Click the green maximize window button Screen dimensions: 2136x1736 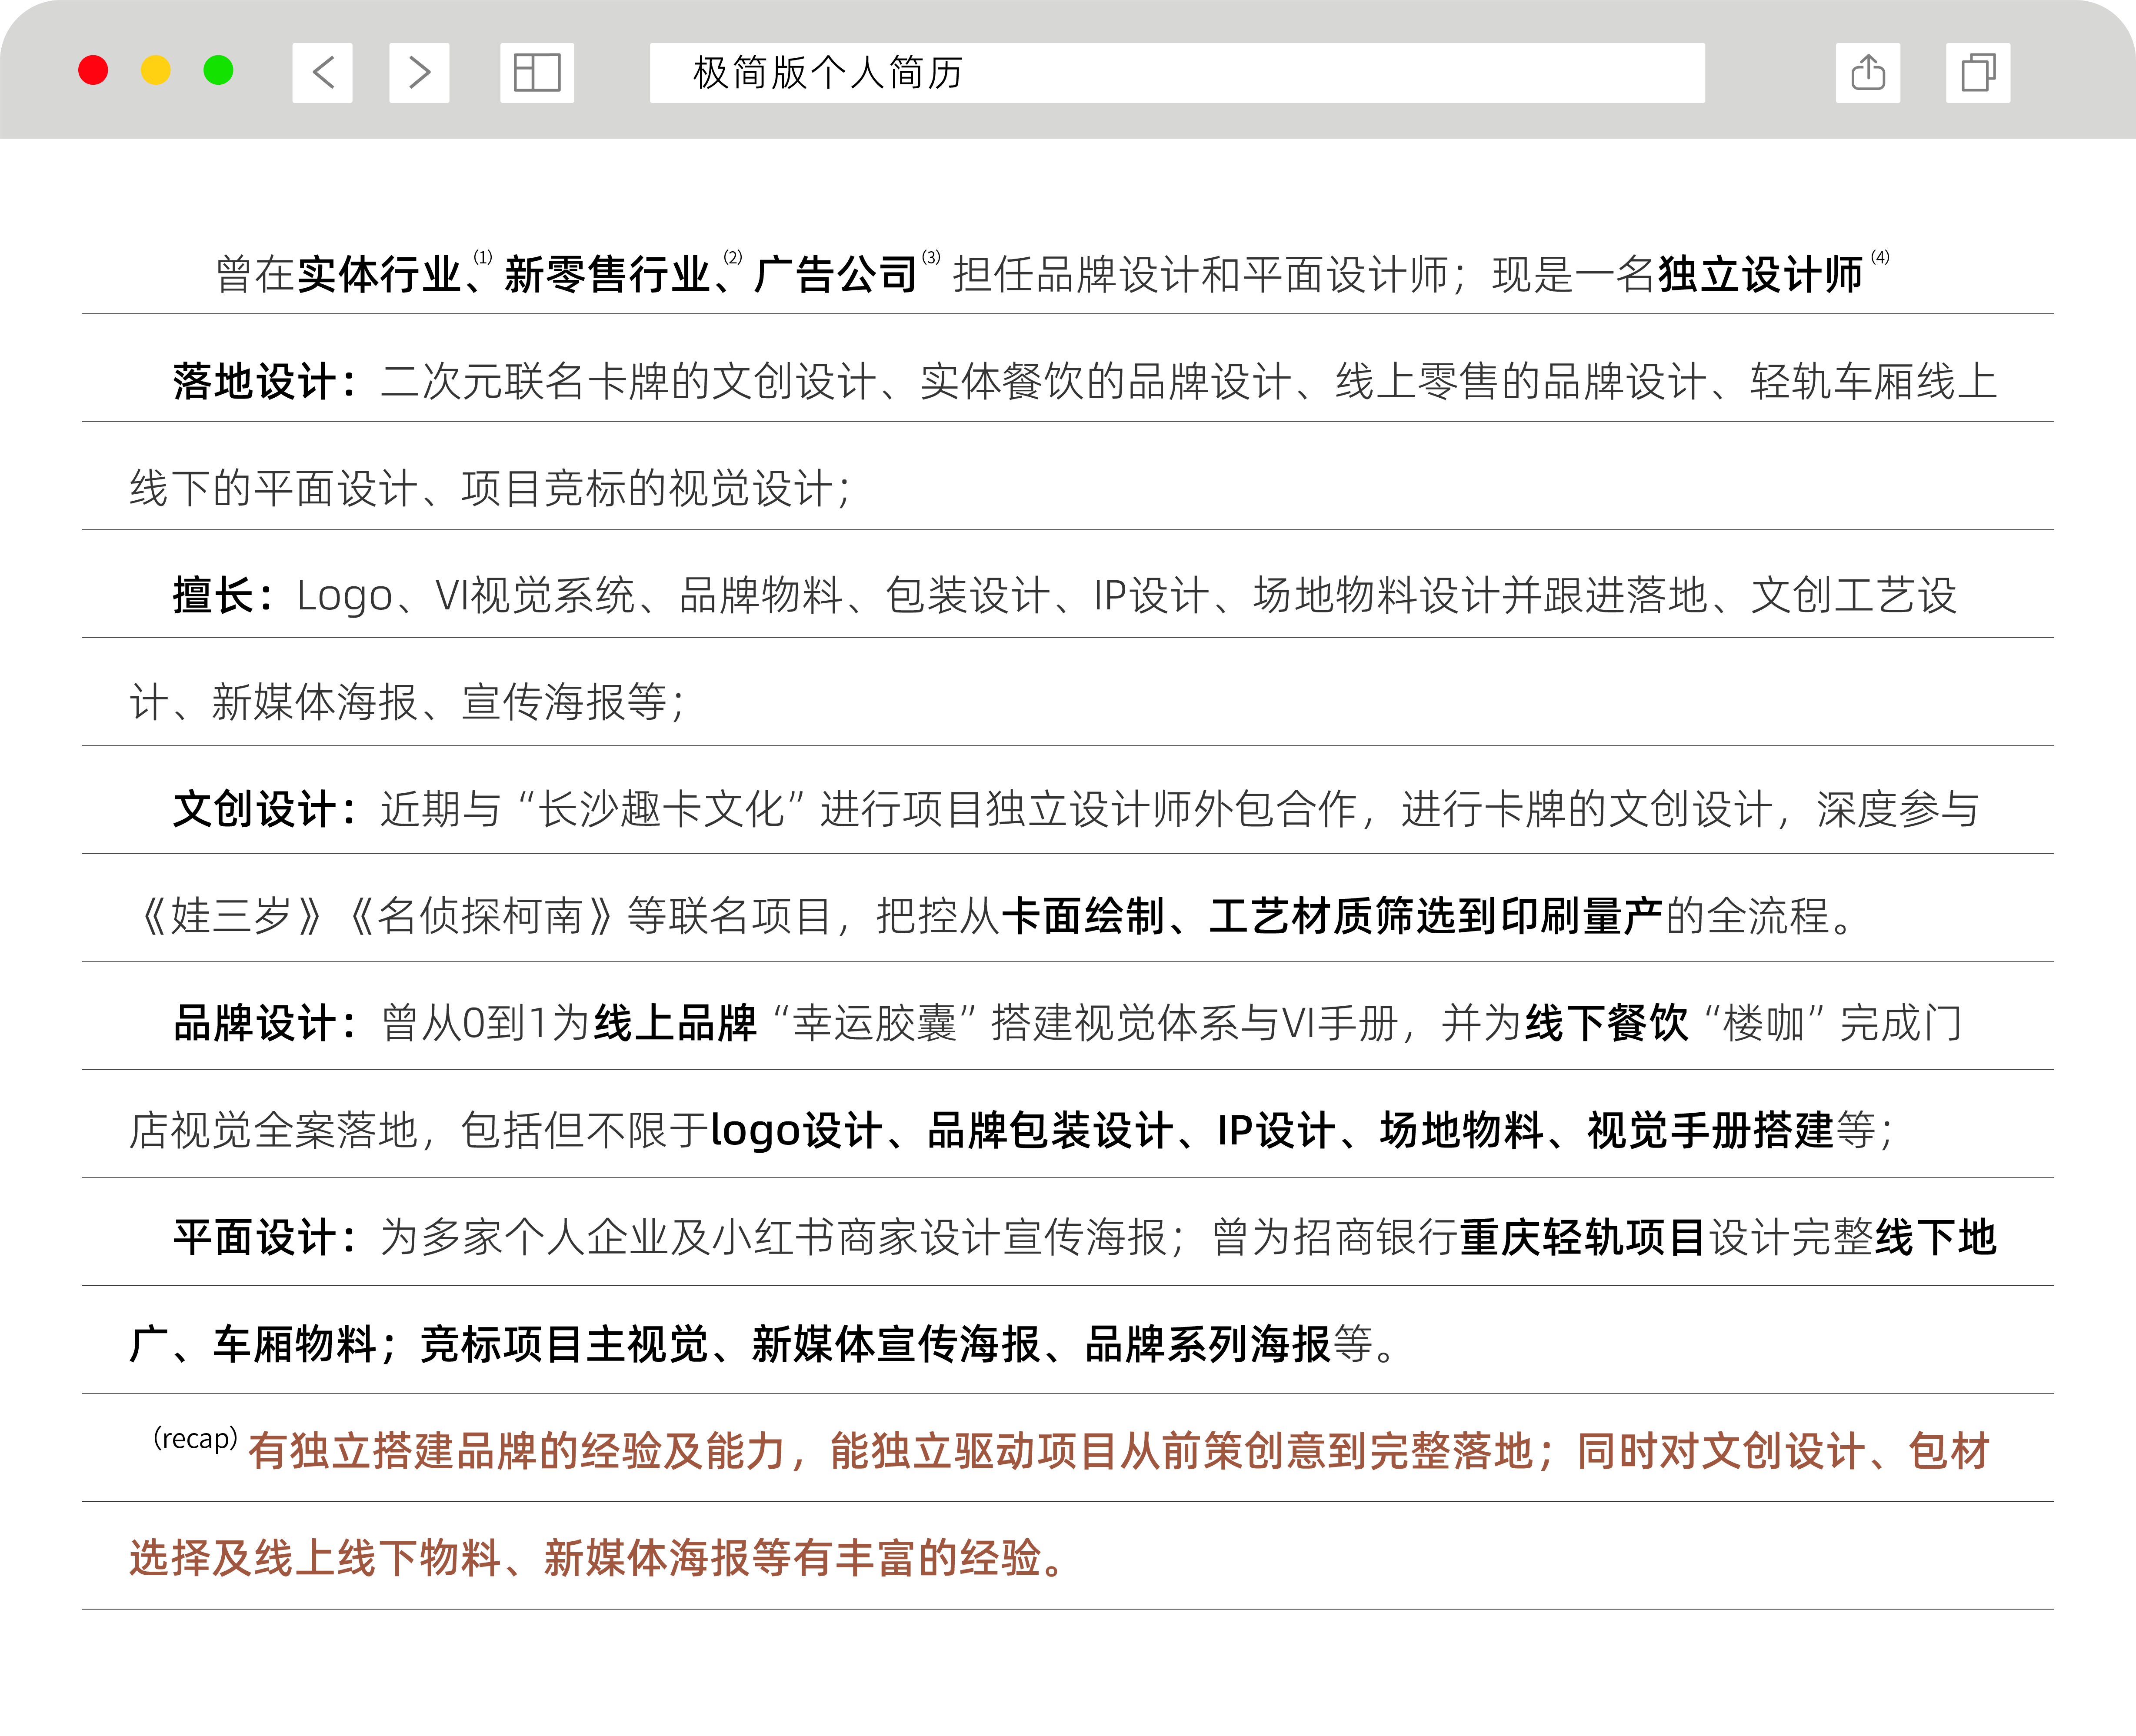point(218,71)
